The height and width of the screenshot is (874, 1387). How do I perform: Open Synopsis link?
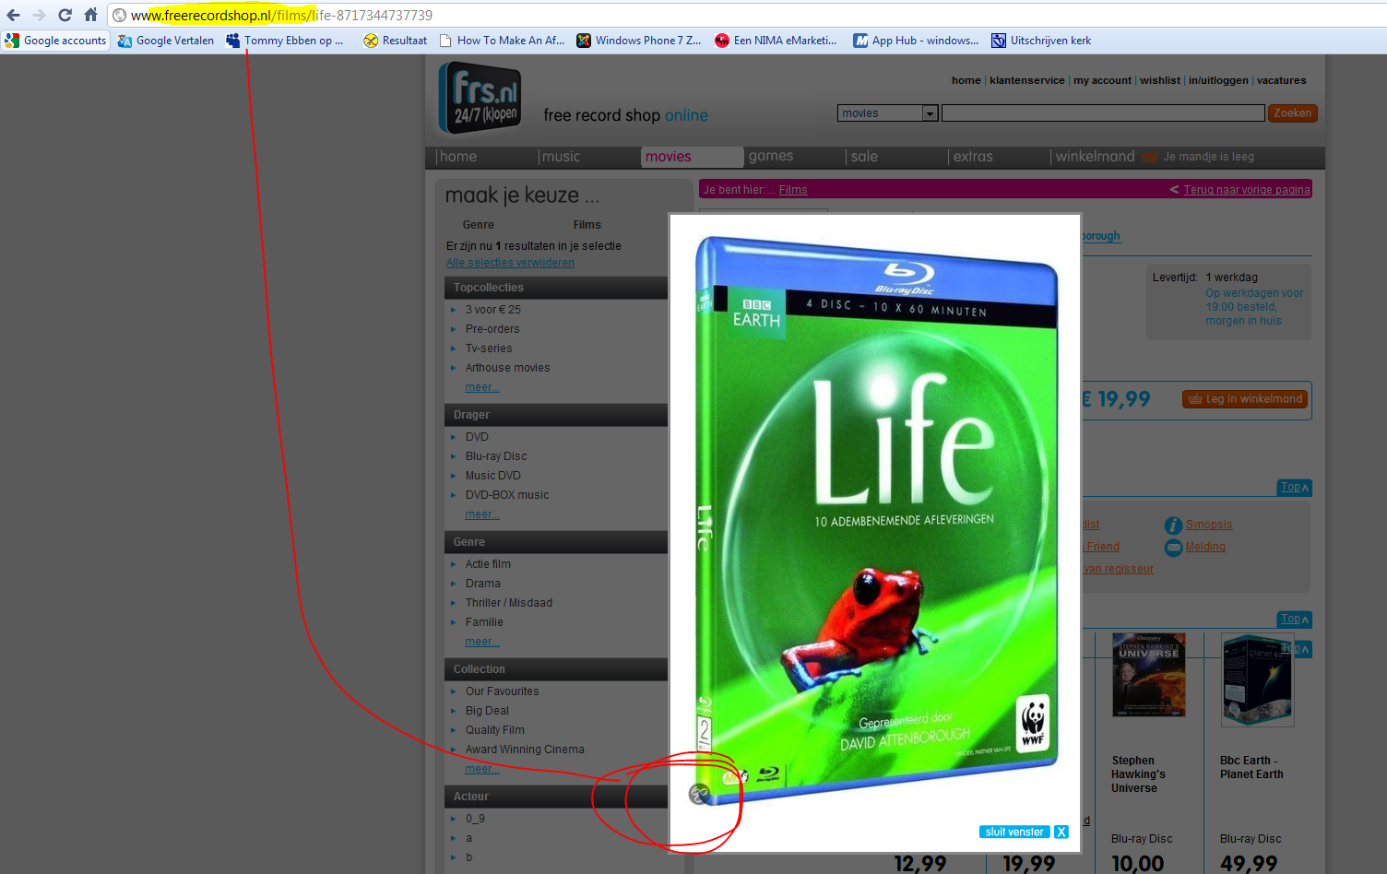(1209, 525)
